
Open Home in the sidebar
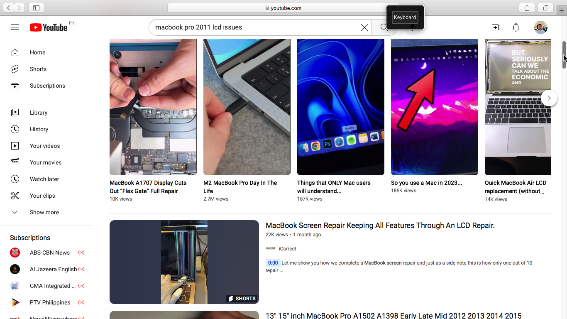49,52
